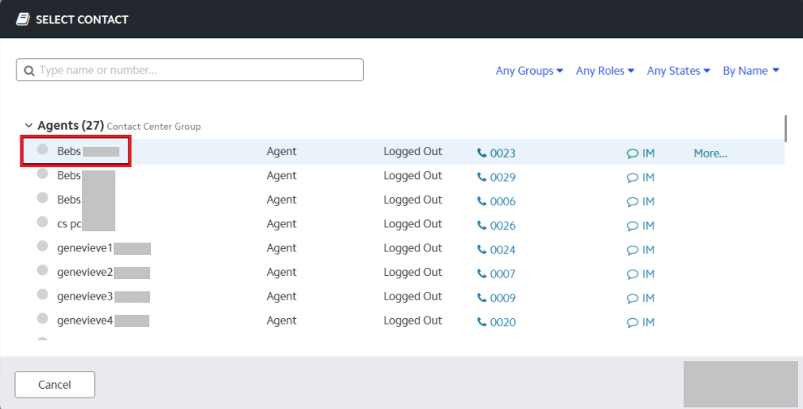Click IM chat bubble in genevieve1 row
The width and height of the screenshot is (803, 409).
pyautogui.click(x=632, y=250)
